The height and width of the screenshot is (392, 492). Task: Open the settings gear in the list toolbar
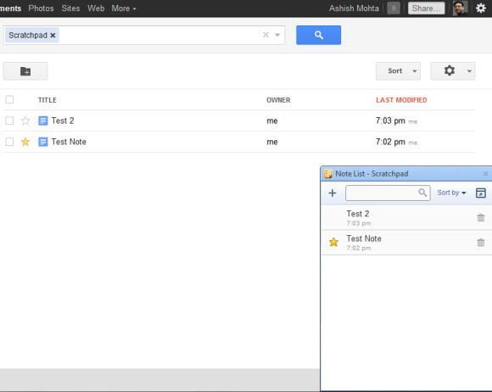tap(449, 70)
